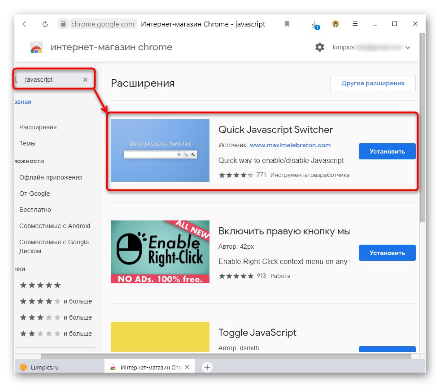Expand the lumpics account dropdown
This screenshot has width=440, height=387.
click(x=407, y=48)
